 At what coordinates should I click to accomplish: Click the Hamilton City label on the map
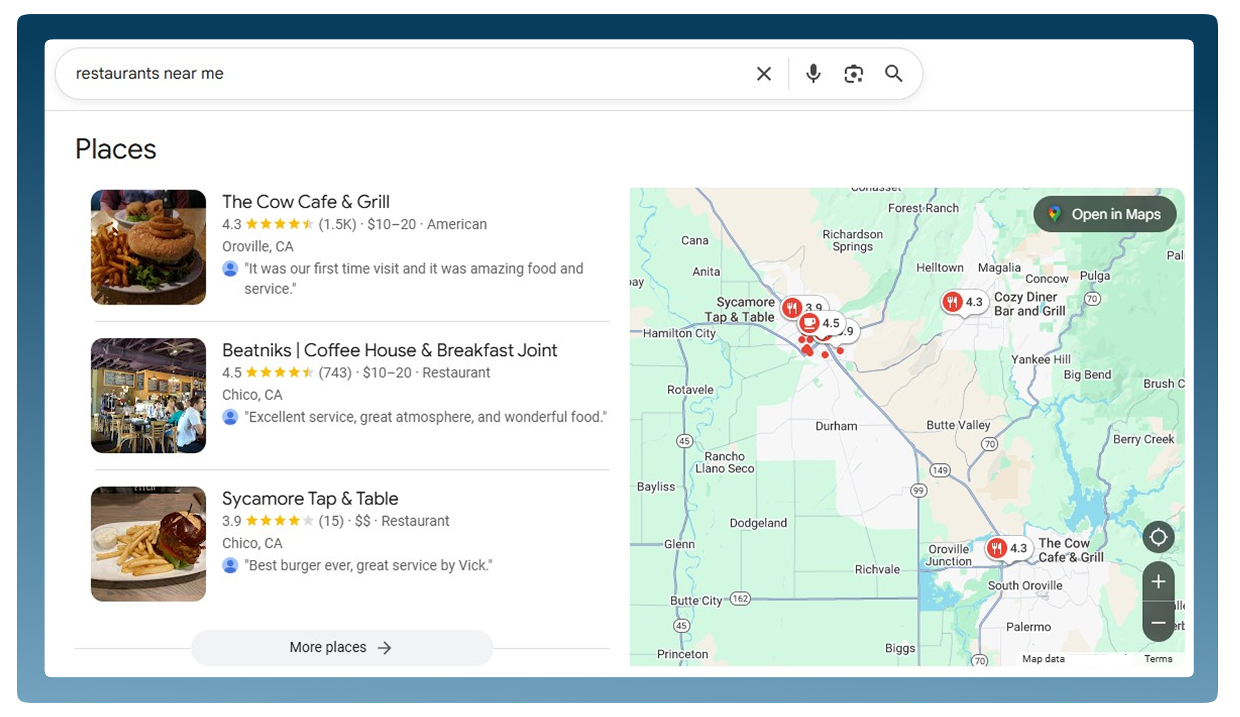point(679,333)
